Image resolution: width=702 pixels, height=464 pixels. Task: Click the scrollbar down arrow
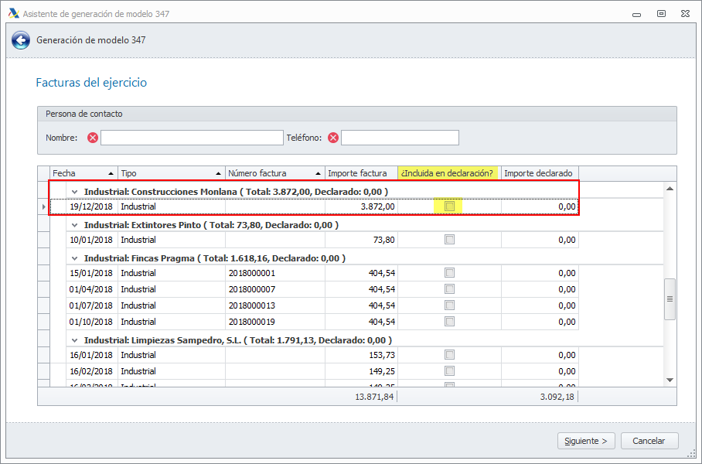pos(670,380)
